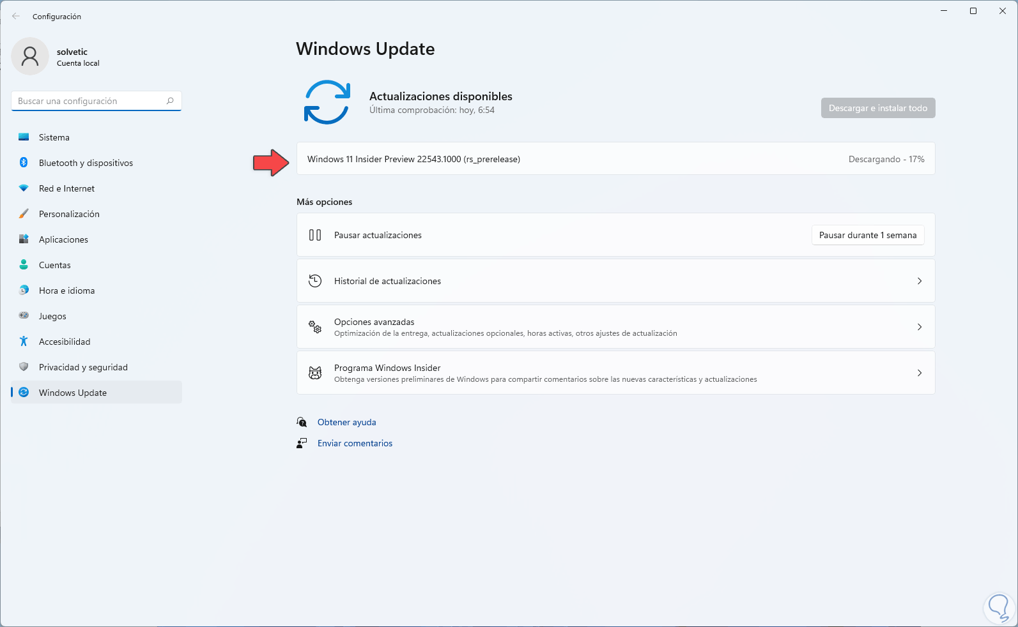This screenshot has width=1018, height=627.
Task: Click the large update sync arrows icon
Action: click(x=327, y=102)
